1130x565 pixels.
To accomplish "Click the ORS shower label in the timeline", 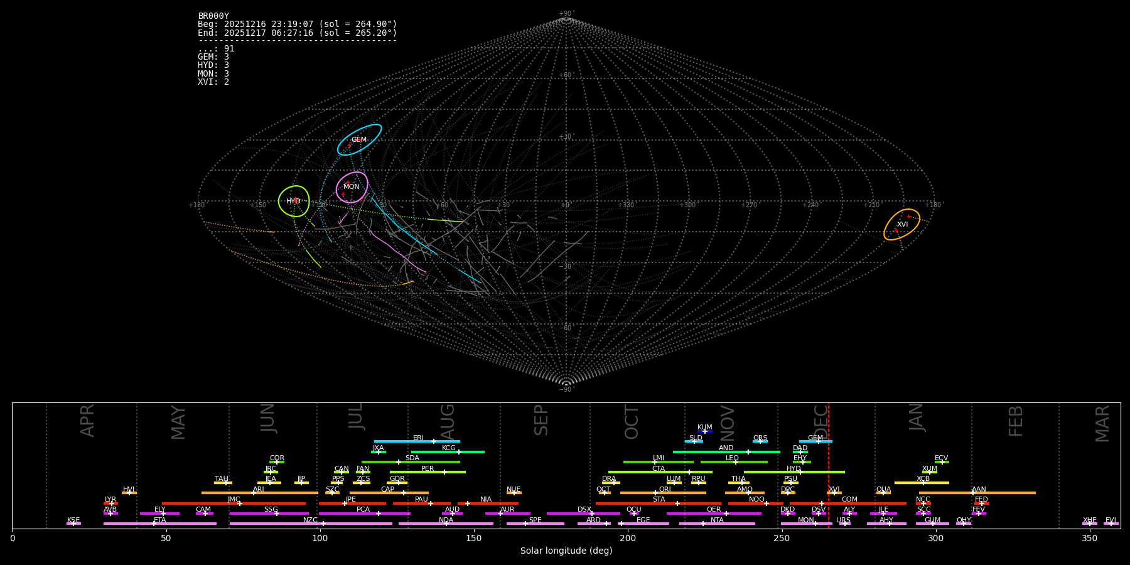I will click(760, 438).
